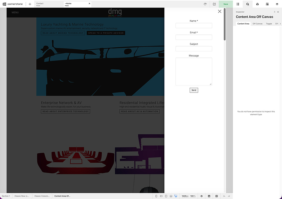Viewport: 282px width, 199px height.
Task: Toggle the Inspector eye visibility icon
Action: coord(278,12)
